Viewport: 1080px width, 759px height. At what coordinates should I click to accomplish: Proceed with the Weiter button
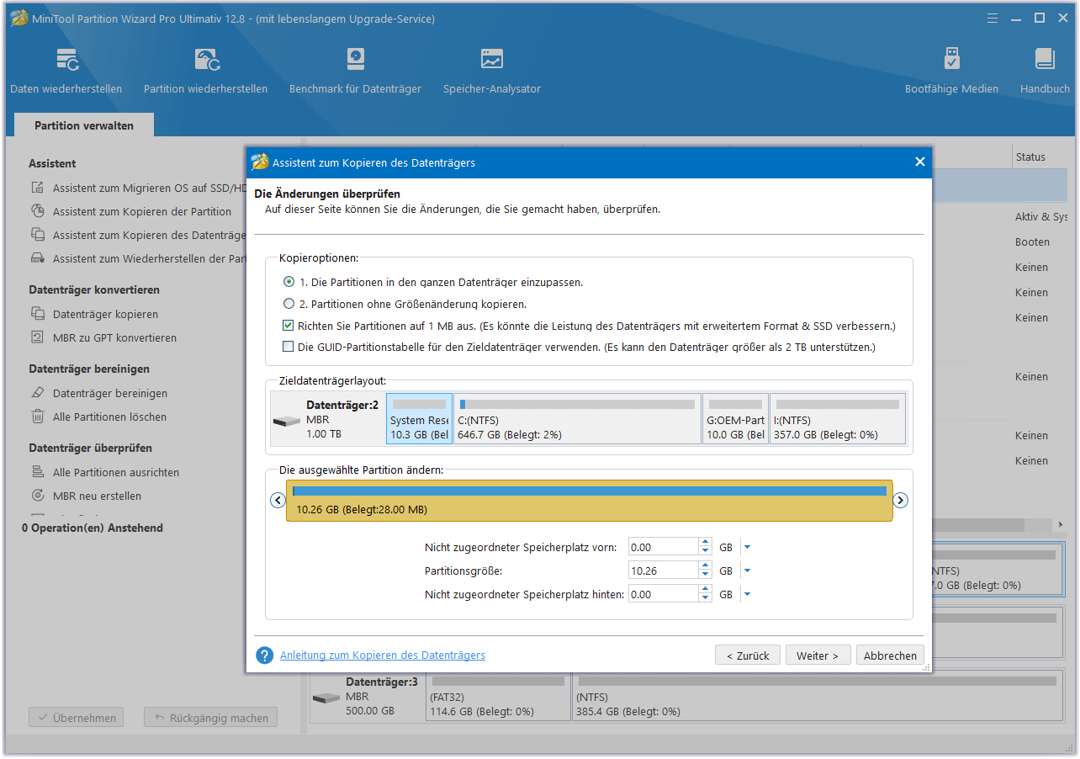tap(818, 655)
